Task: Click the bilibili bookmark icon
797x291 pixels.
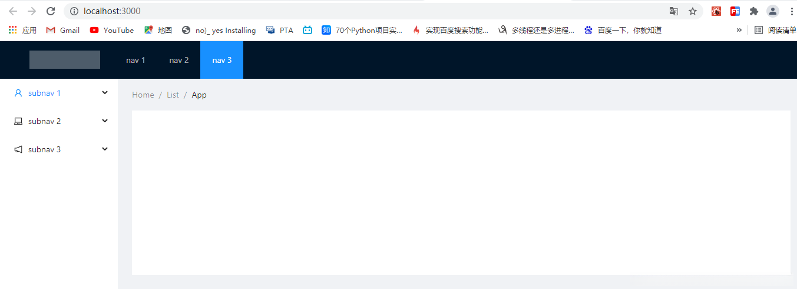Action: tap(307, 30)
